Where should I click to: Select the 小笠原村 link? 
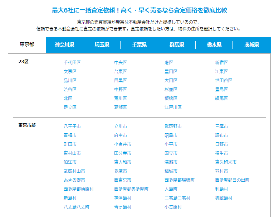click(173, 207)
